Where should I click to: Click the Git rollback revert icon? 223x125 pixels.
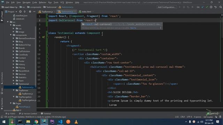(x=215, y=7)
